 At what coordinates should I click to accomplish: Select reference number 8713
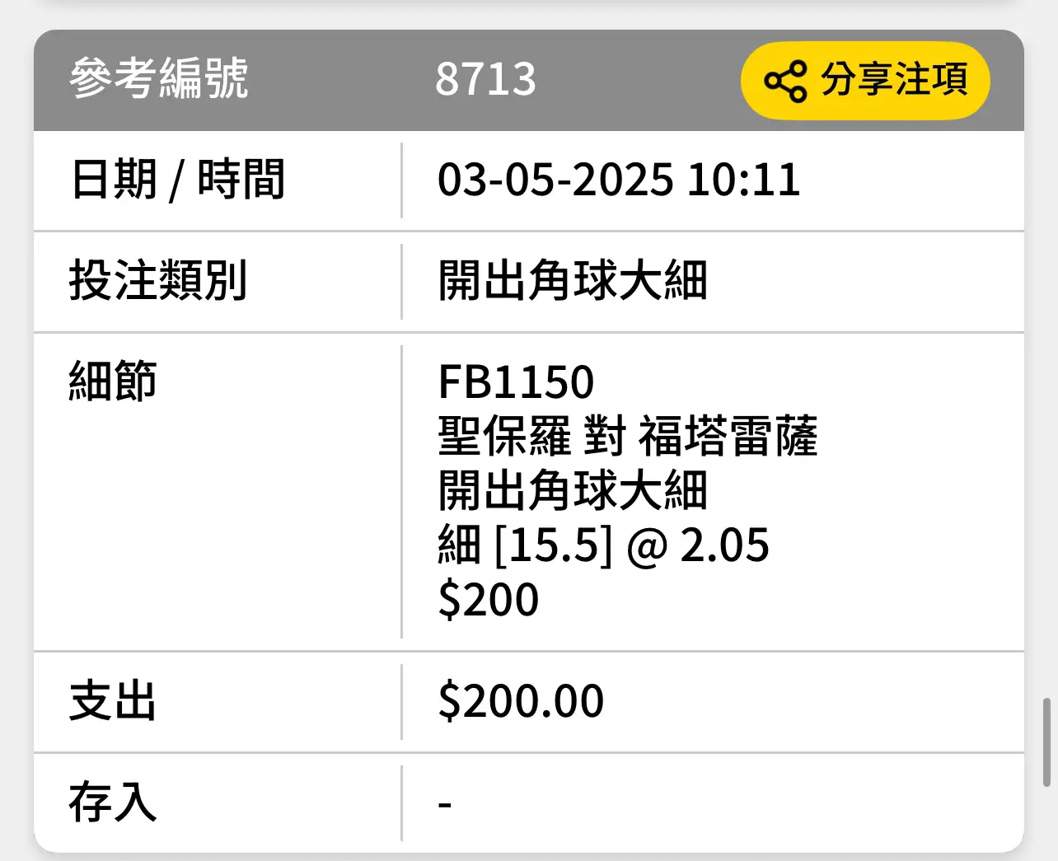tap(485, 80)
